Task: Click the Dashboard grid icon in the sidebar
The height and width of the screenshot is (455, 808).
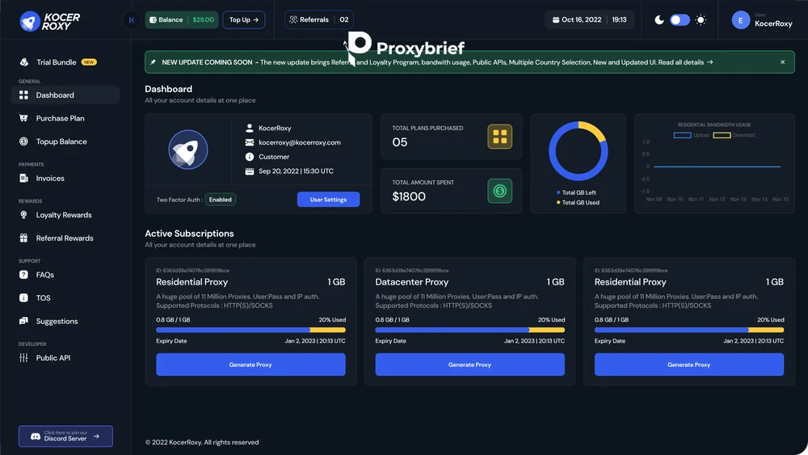Action: 23,95
